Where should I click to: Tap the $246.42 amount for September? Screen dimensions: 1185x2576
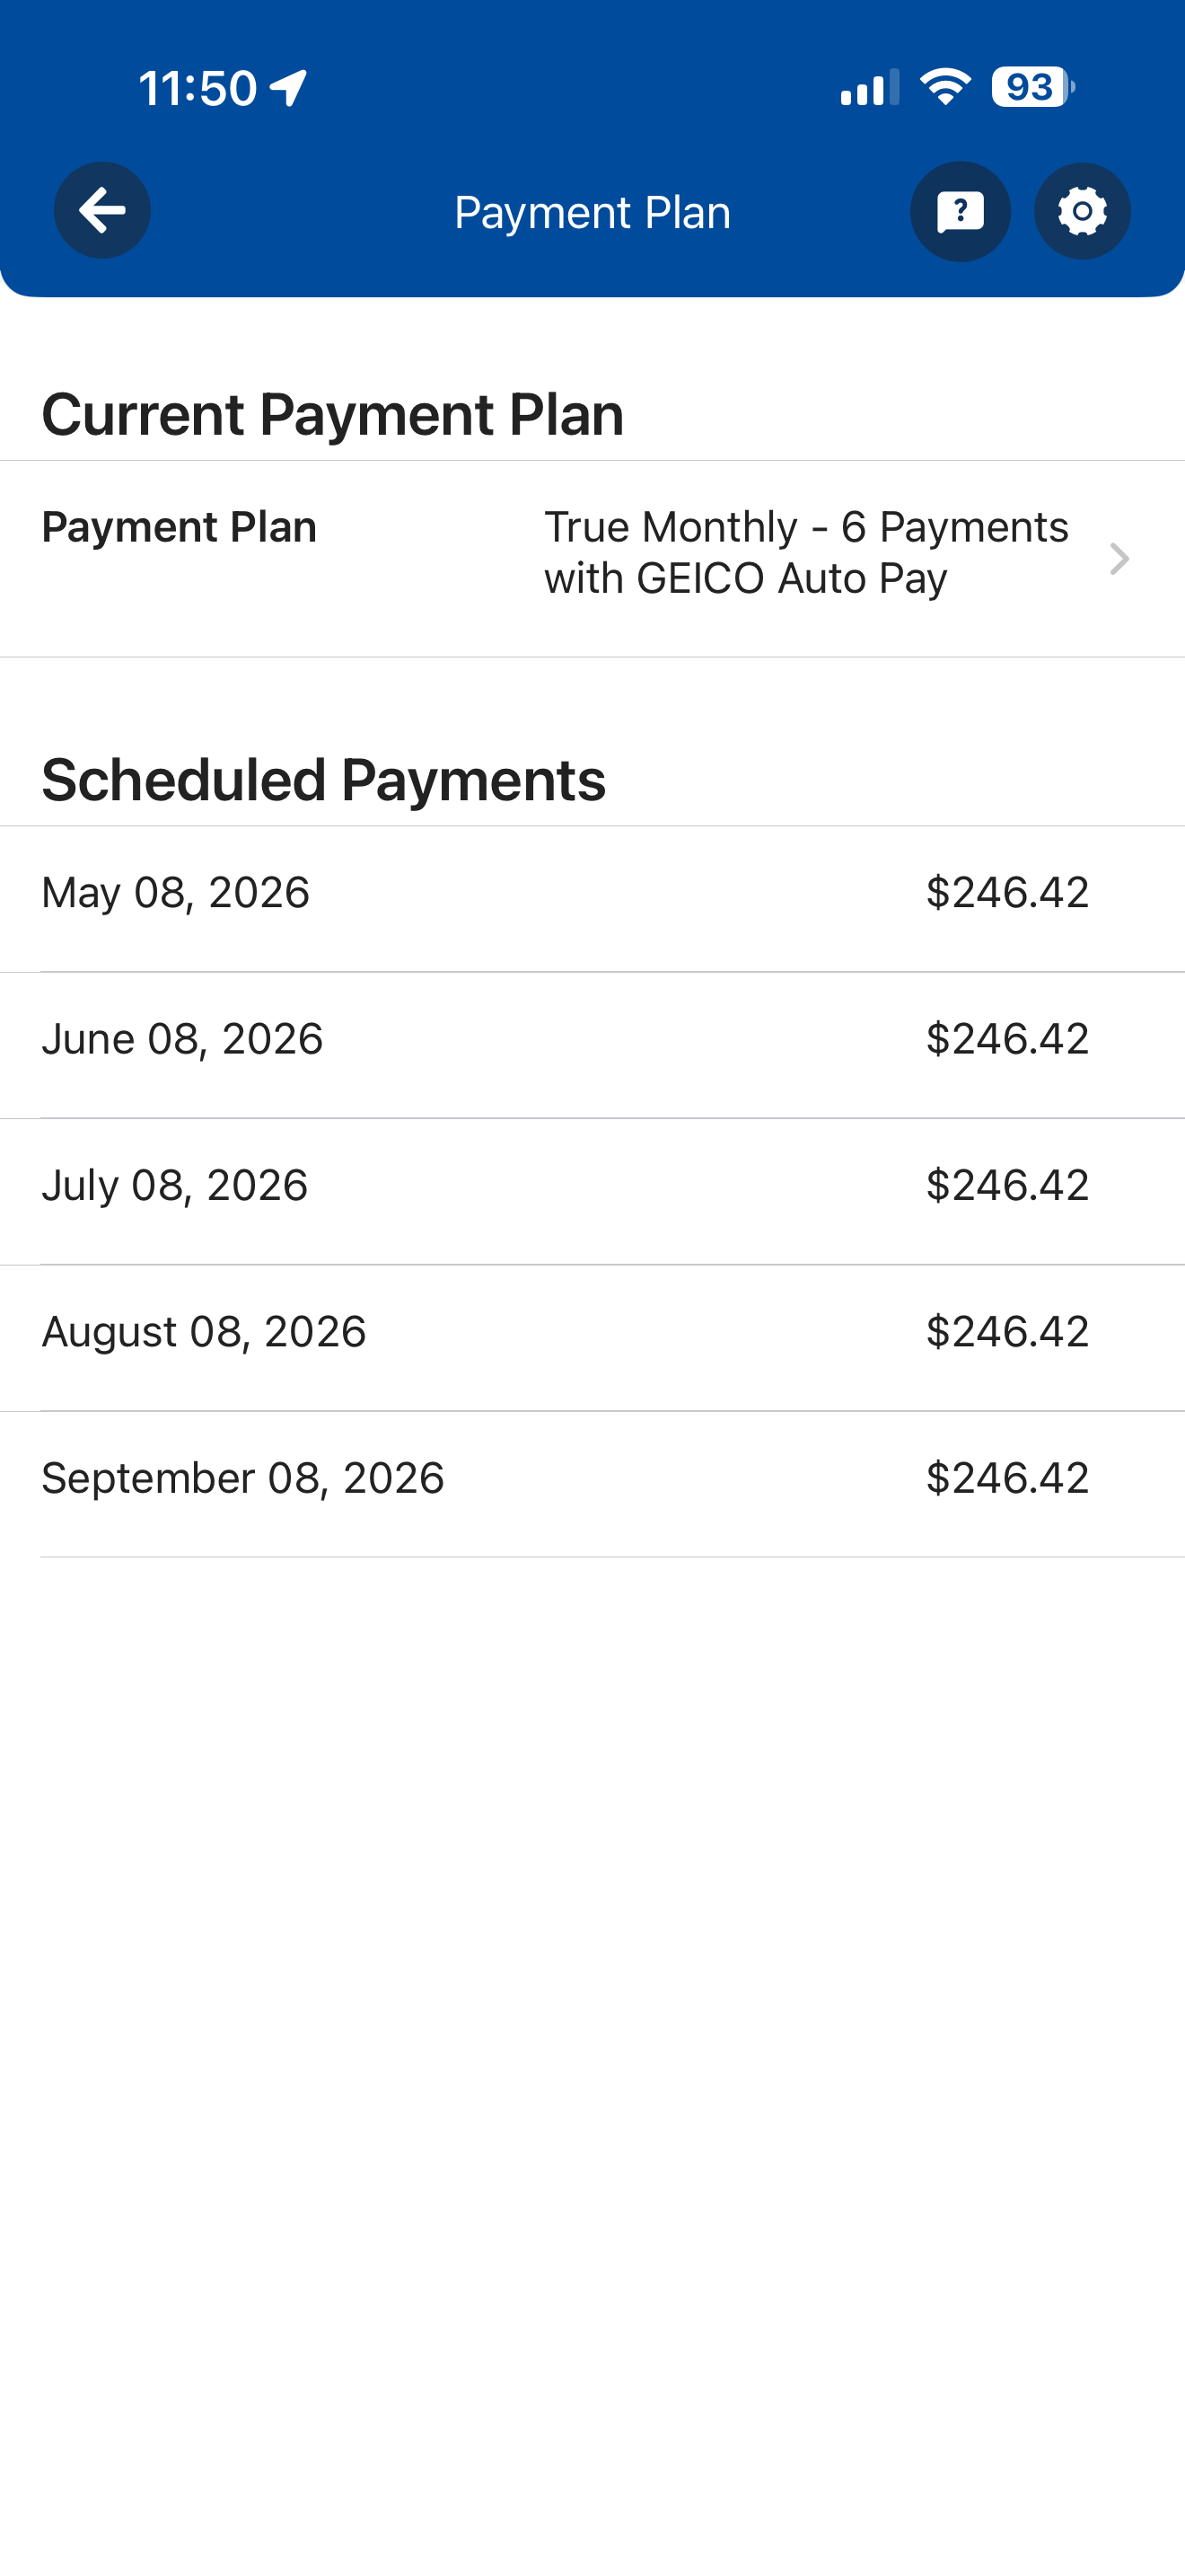point(1007,1477)
